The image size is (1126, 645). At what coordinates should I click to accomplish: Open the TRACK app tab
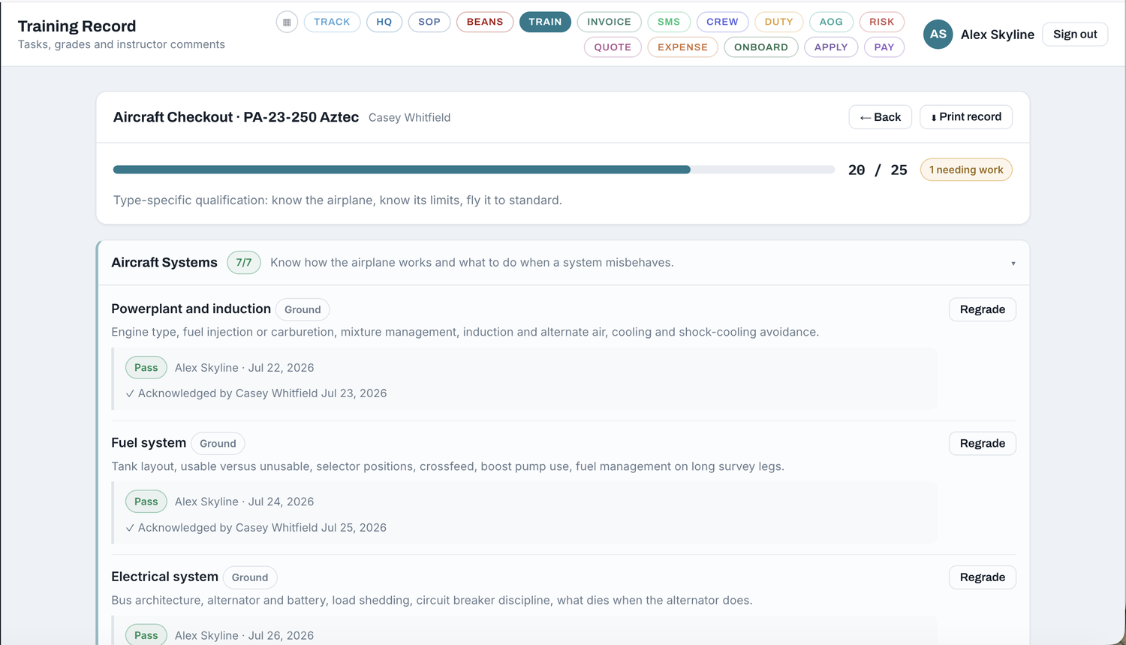[332, 22]
